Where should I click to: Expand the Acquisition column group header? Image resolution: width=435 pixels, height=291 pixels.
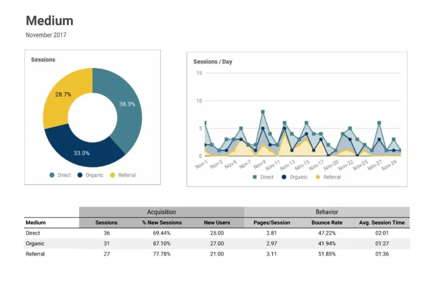tap(161, 212)
